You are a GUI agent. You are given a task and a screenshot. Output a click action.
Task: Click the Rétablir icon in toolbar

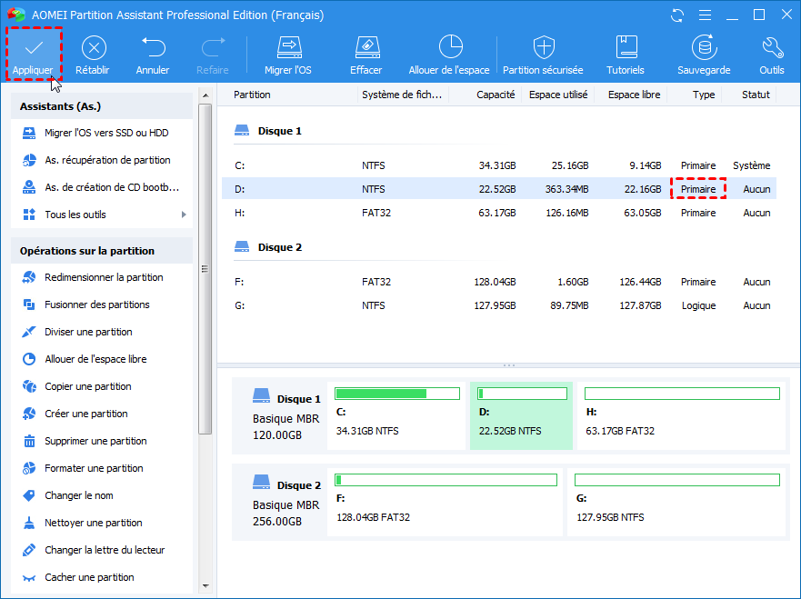pyautogui.click(x=93, y=53)
